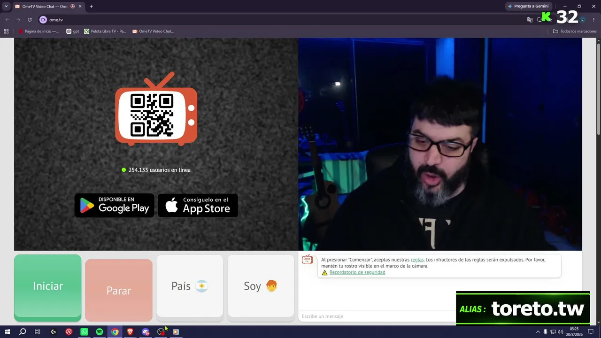Screen dimensions: 601x338
Task: Switch to Chrome on the taskbar
Action: click(x=115, y=332)
